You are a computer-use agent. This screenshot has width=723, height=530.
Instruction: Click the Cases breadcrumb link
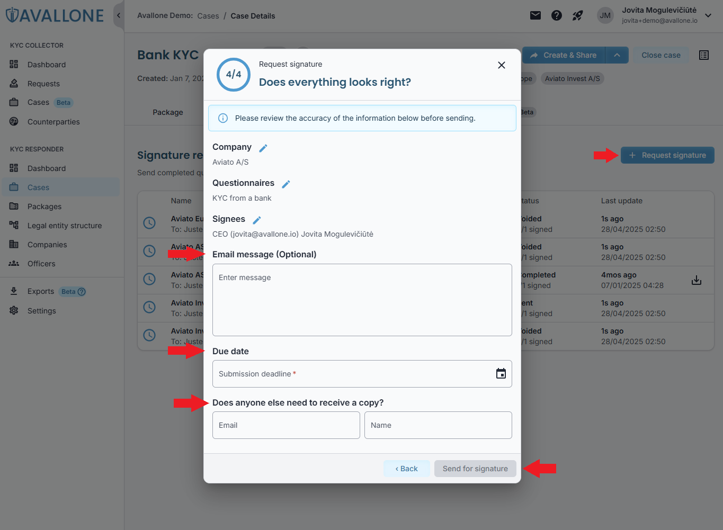tap(208, 16)
